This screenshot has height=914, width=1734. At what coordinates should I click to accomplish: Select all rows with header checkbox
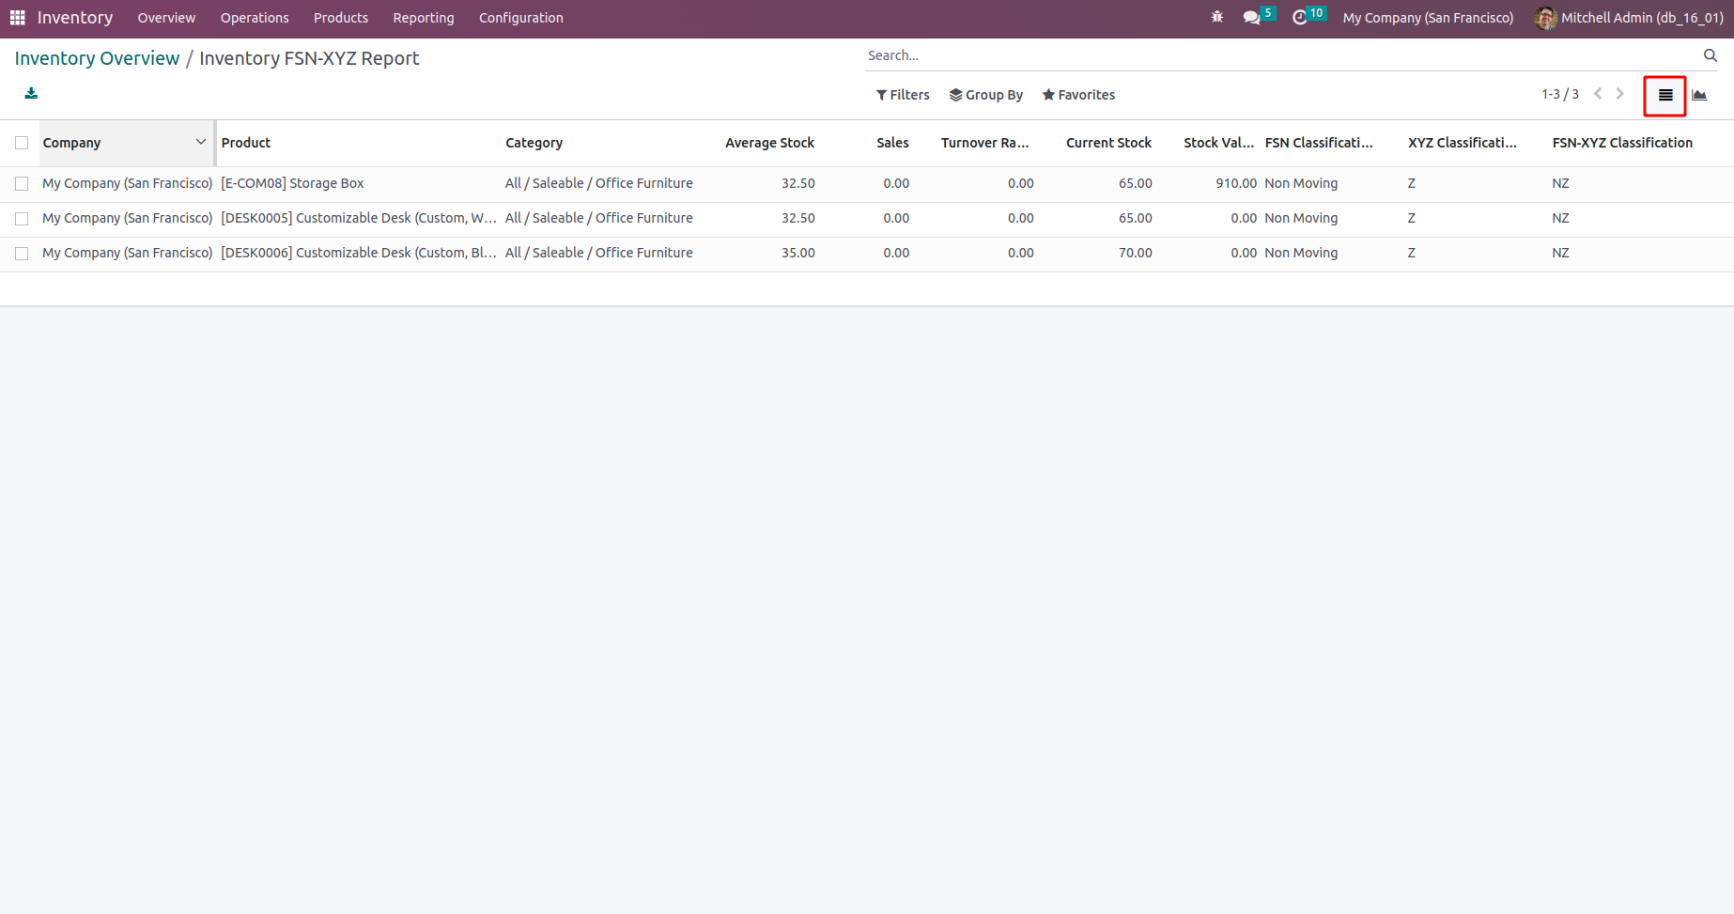tap(22, 143)
